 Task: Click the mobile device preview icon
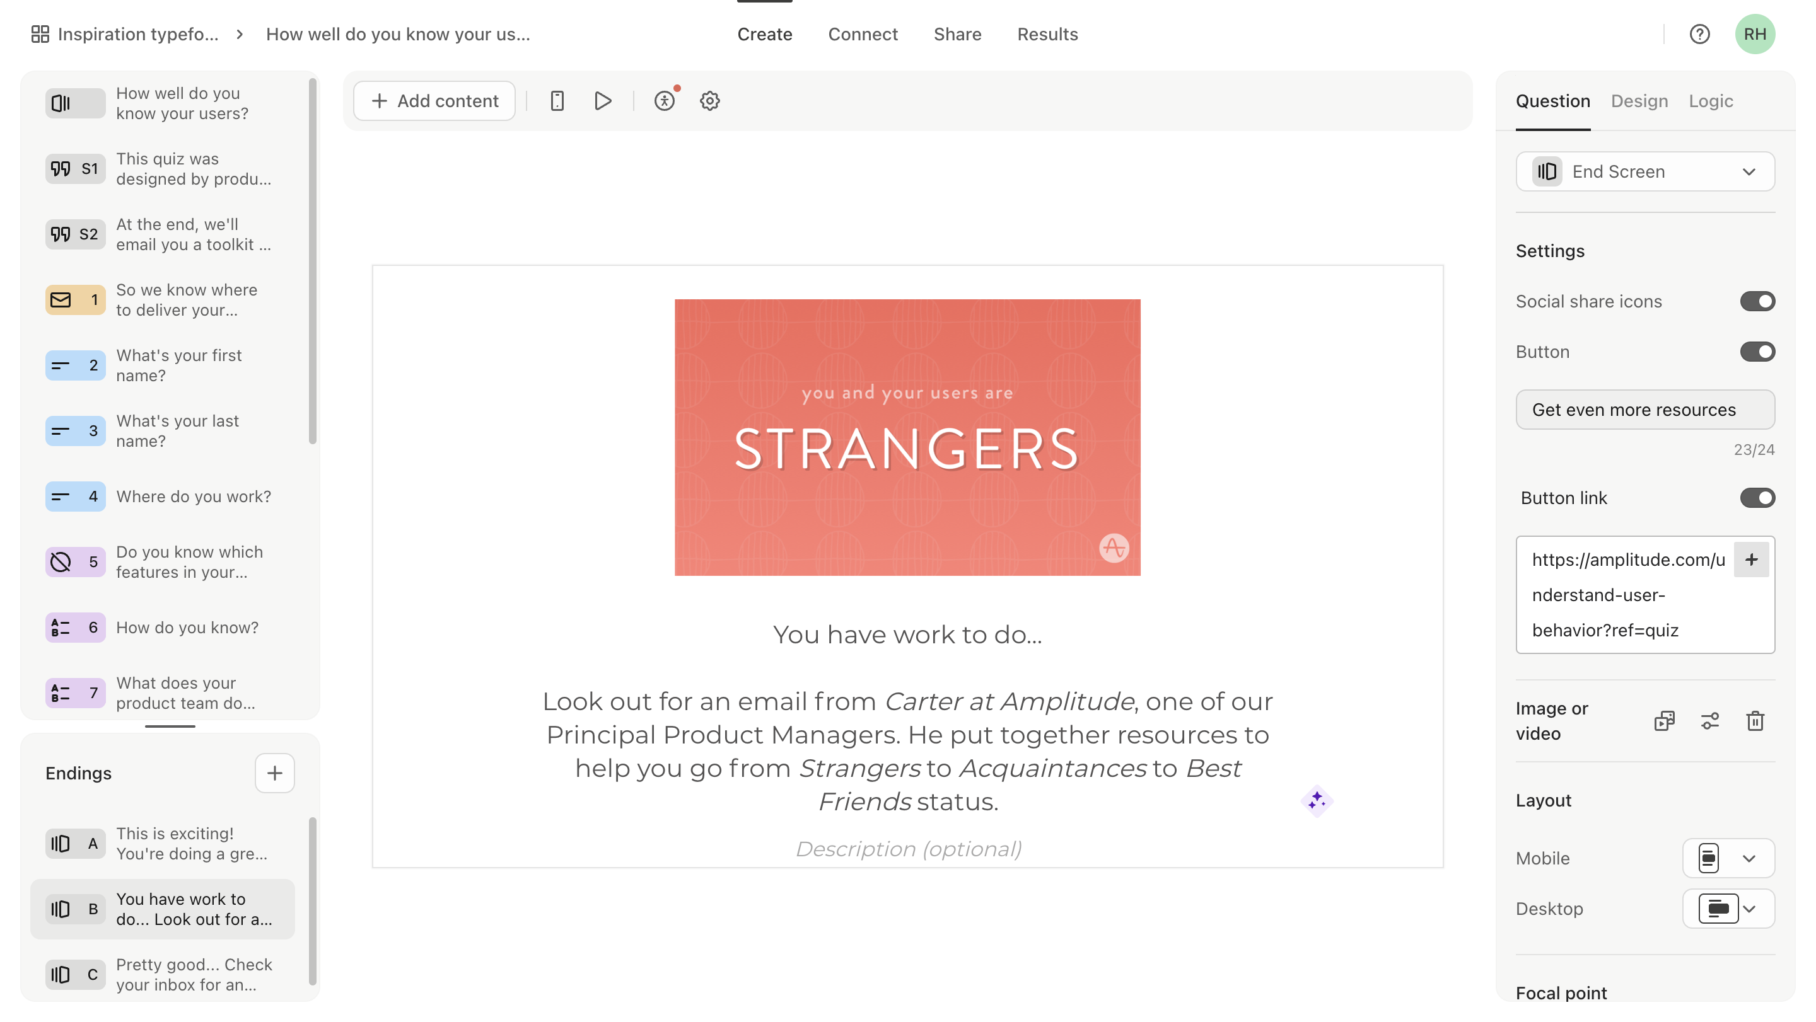click(557, 101)
